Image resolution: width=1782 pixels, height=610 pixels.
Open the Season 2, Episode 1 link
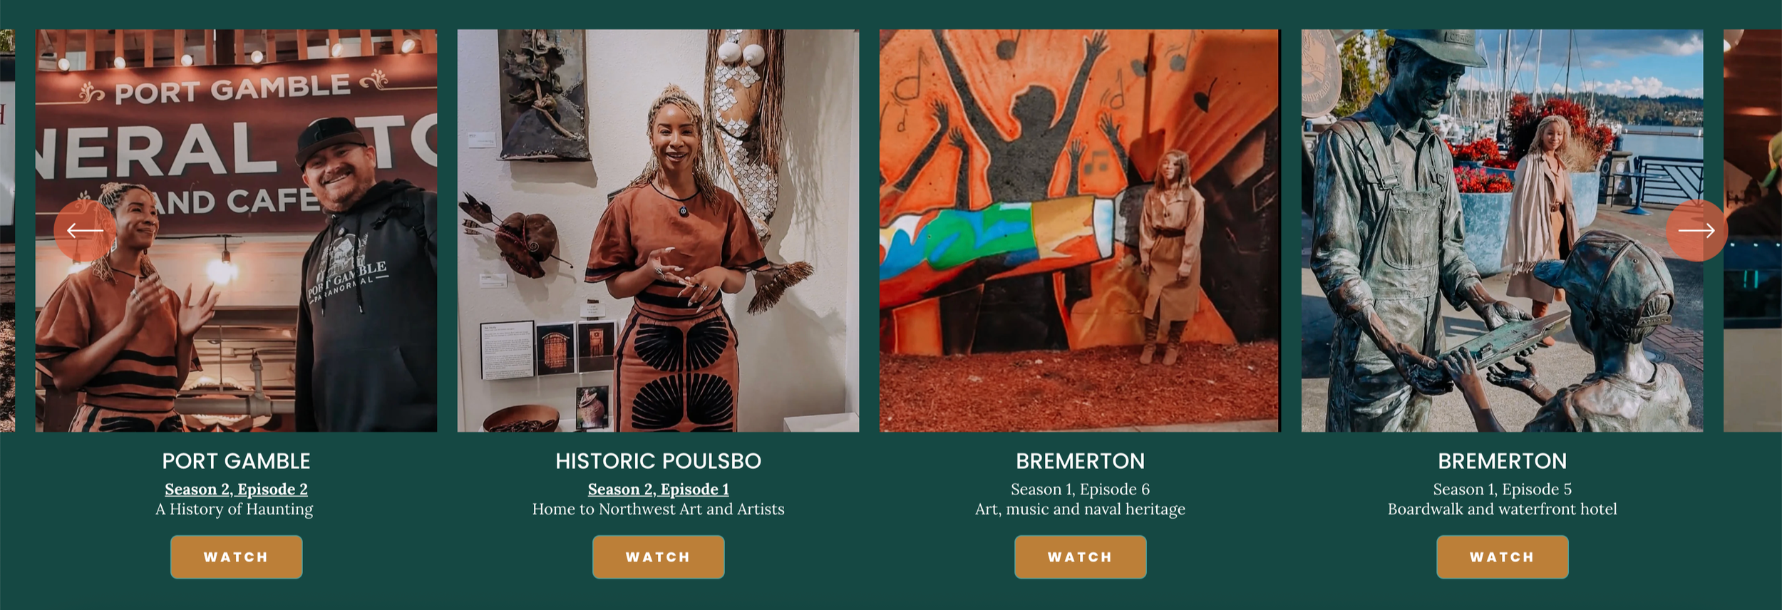click(658, 489)
